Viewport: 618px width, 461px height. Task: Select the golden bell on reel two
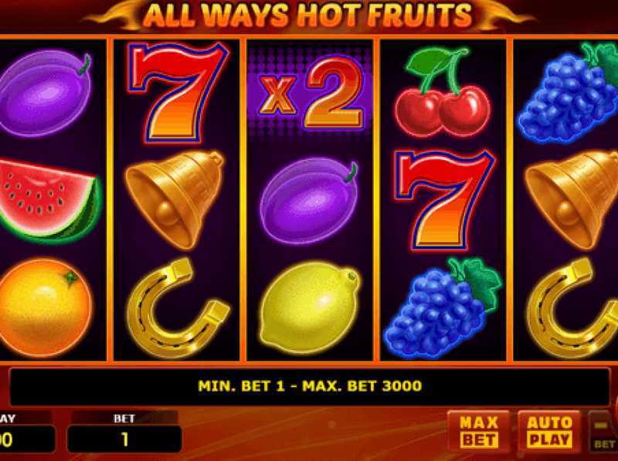175,199
